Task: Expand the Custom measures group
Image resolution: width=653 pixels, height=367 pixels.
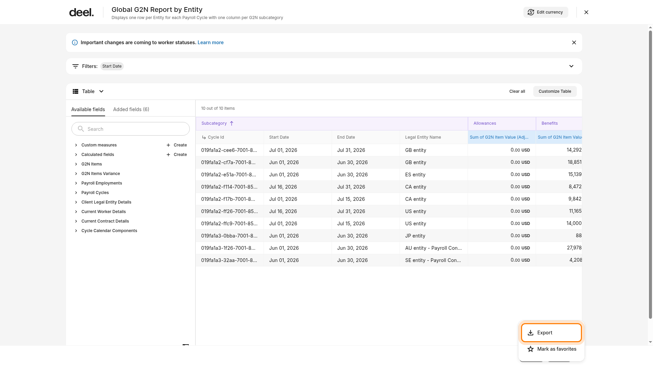Action: tap(76, 145)
